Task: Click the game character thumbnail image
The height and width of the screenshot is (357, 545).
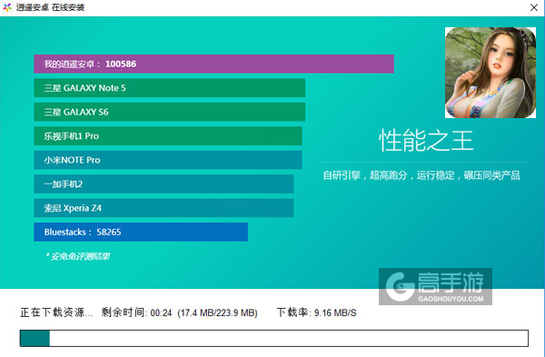Action: click(x=490, y=73)
